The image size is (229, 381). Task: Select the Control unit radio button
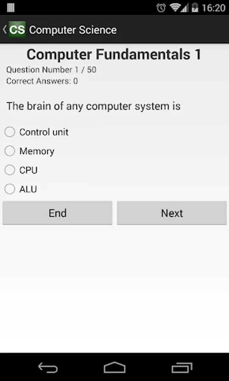(x=10, y=132)
